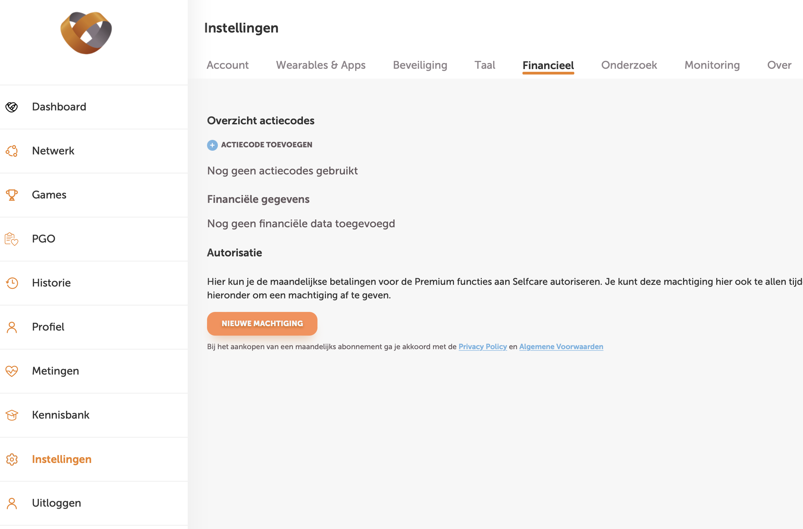
Task: Click the Kennisbank graduation cap icon
Action: [12, 415]
